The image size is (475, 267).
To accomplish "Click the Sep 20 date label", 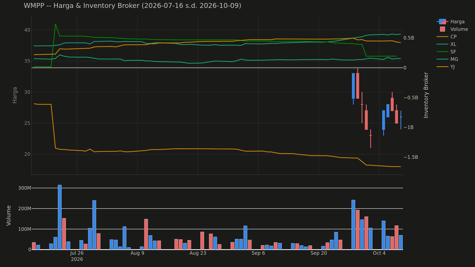I will click(x=319, y=253).
